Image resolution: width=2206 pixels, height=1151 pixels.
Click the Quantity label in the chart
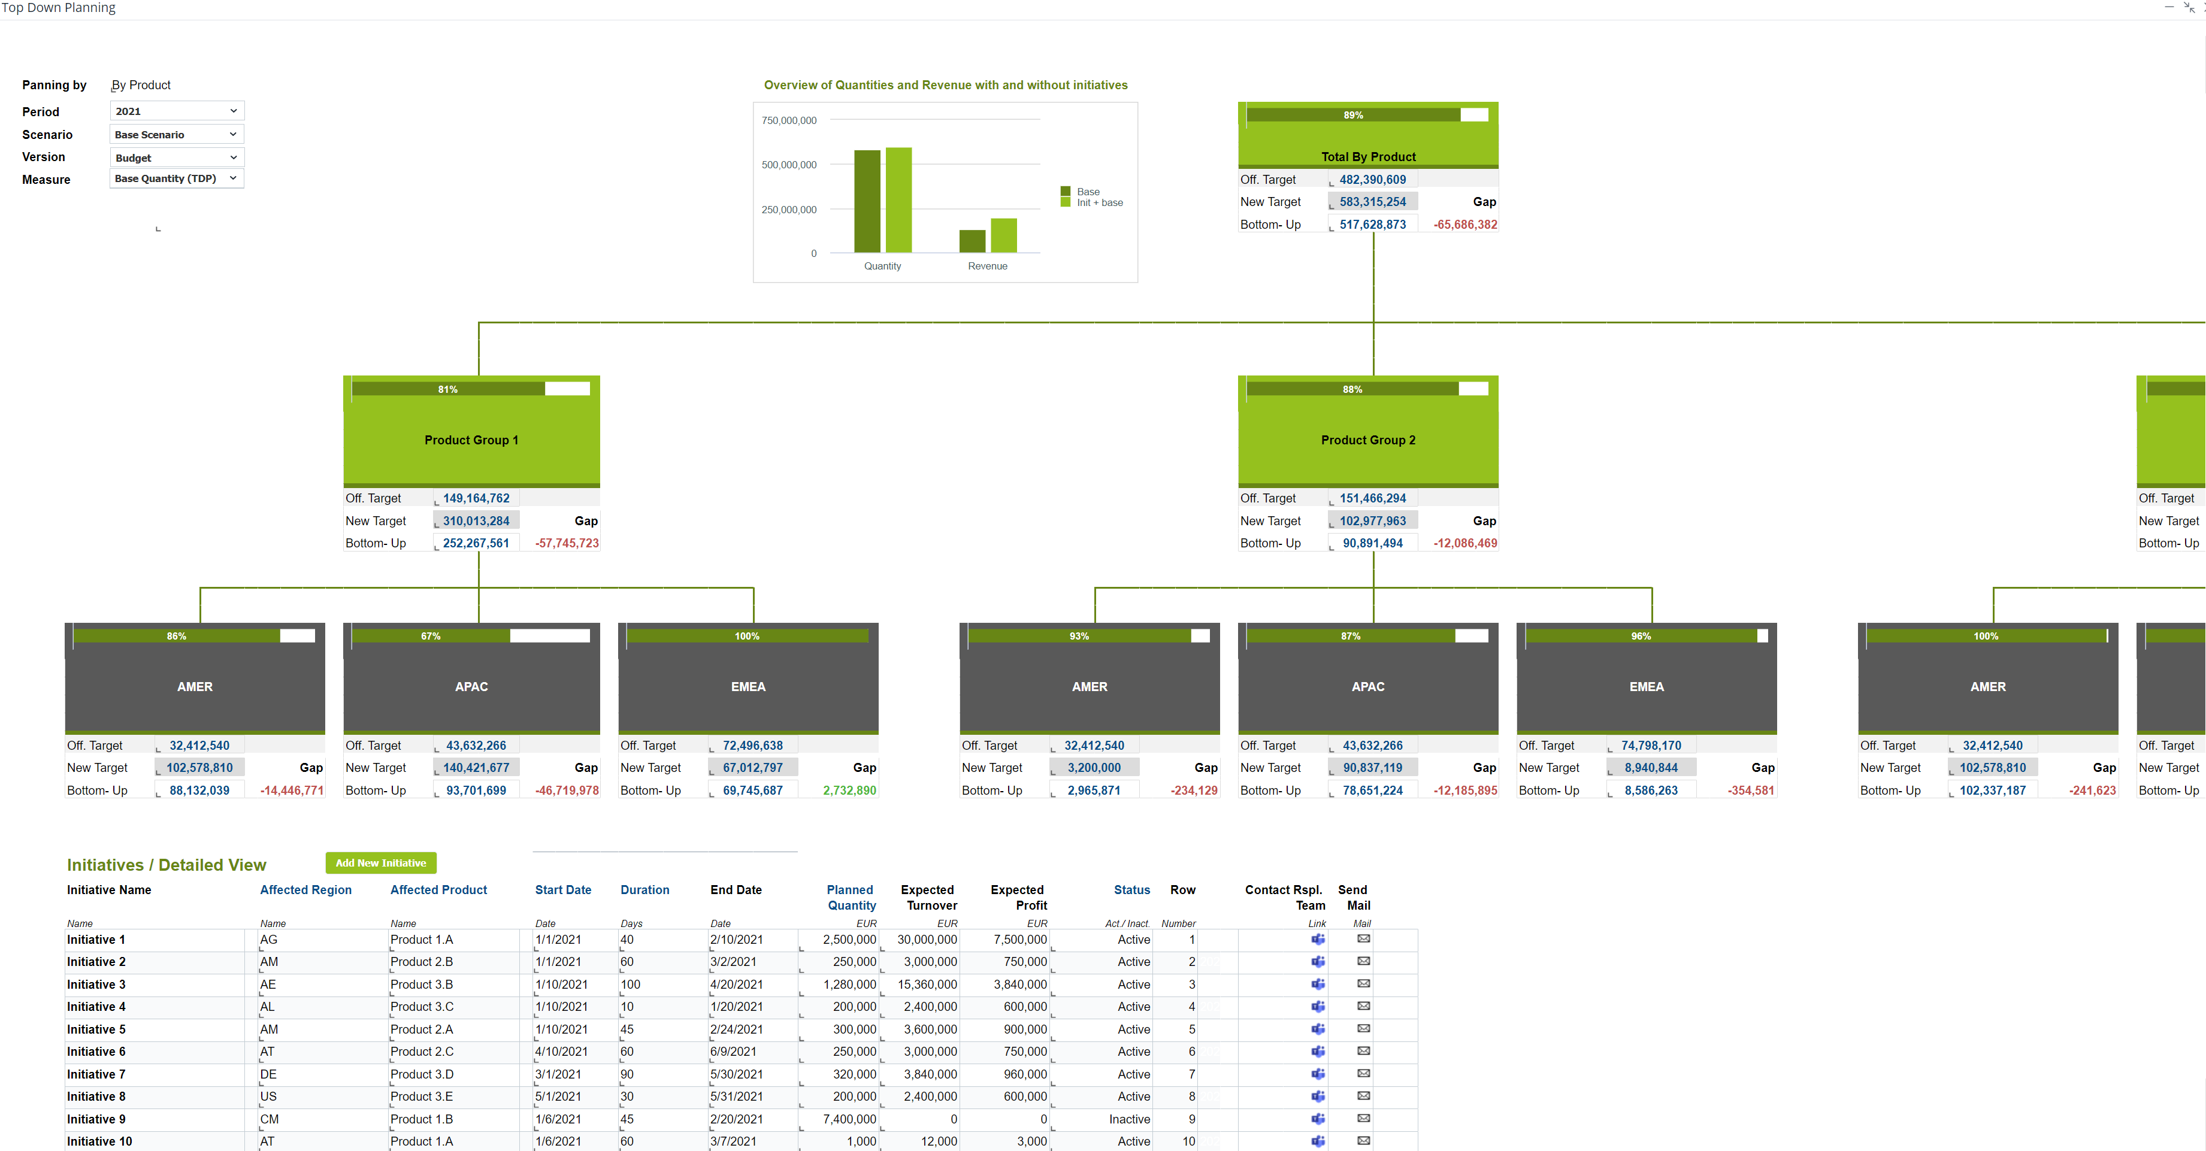(x=882, y=265)
